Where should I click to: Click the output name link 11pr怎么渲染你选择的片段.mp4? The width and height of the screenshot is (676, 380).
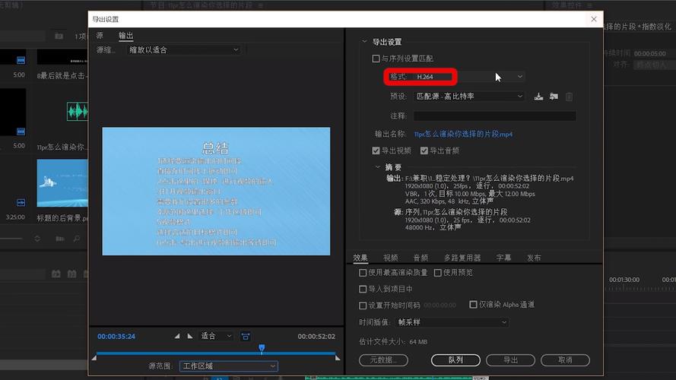click(x=463, y=134)
